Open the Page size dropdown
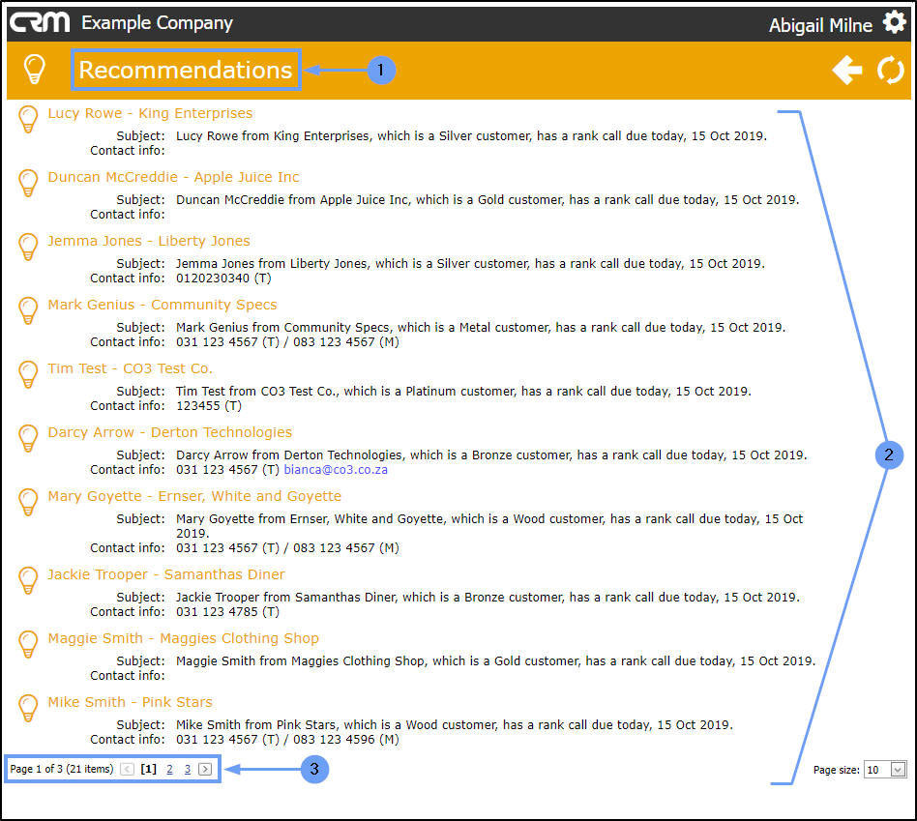Viewport: 917px width, 821px height. pyautogui.click(x=899, y=770)
